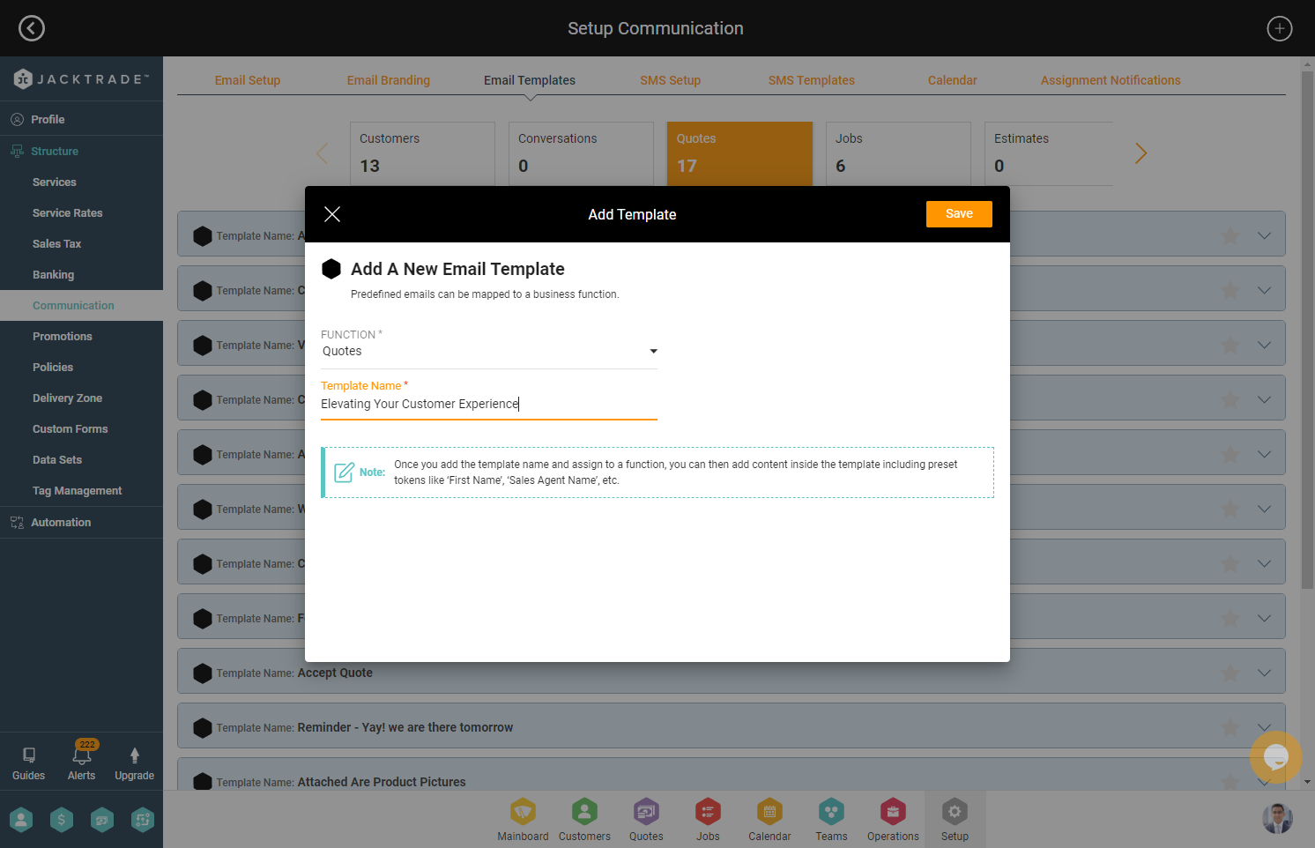Switch to the Email Branding tab
Image resolution: width=1315 pixels, height=848 pixels.
click(389, 80)
